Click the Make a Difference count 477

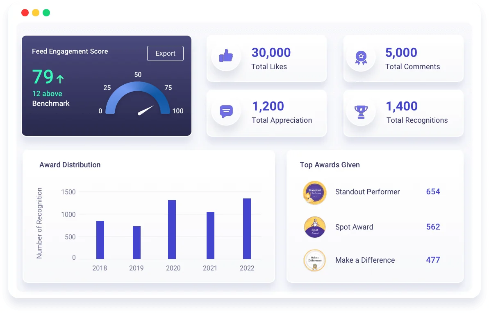click(x=433, y=260)
